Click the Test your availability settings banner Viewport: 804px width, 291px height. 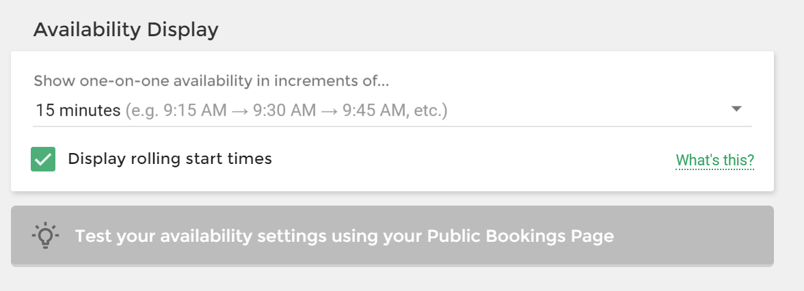click(392, 236)
